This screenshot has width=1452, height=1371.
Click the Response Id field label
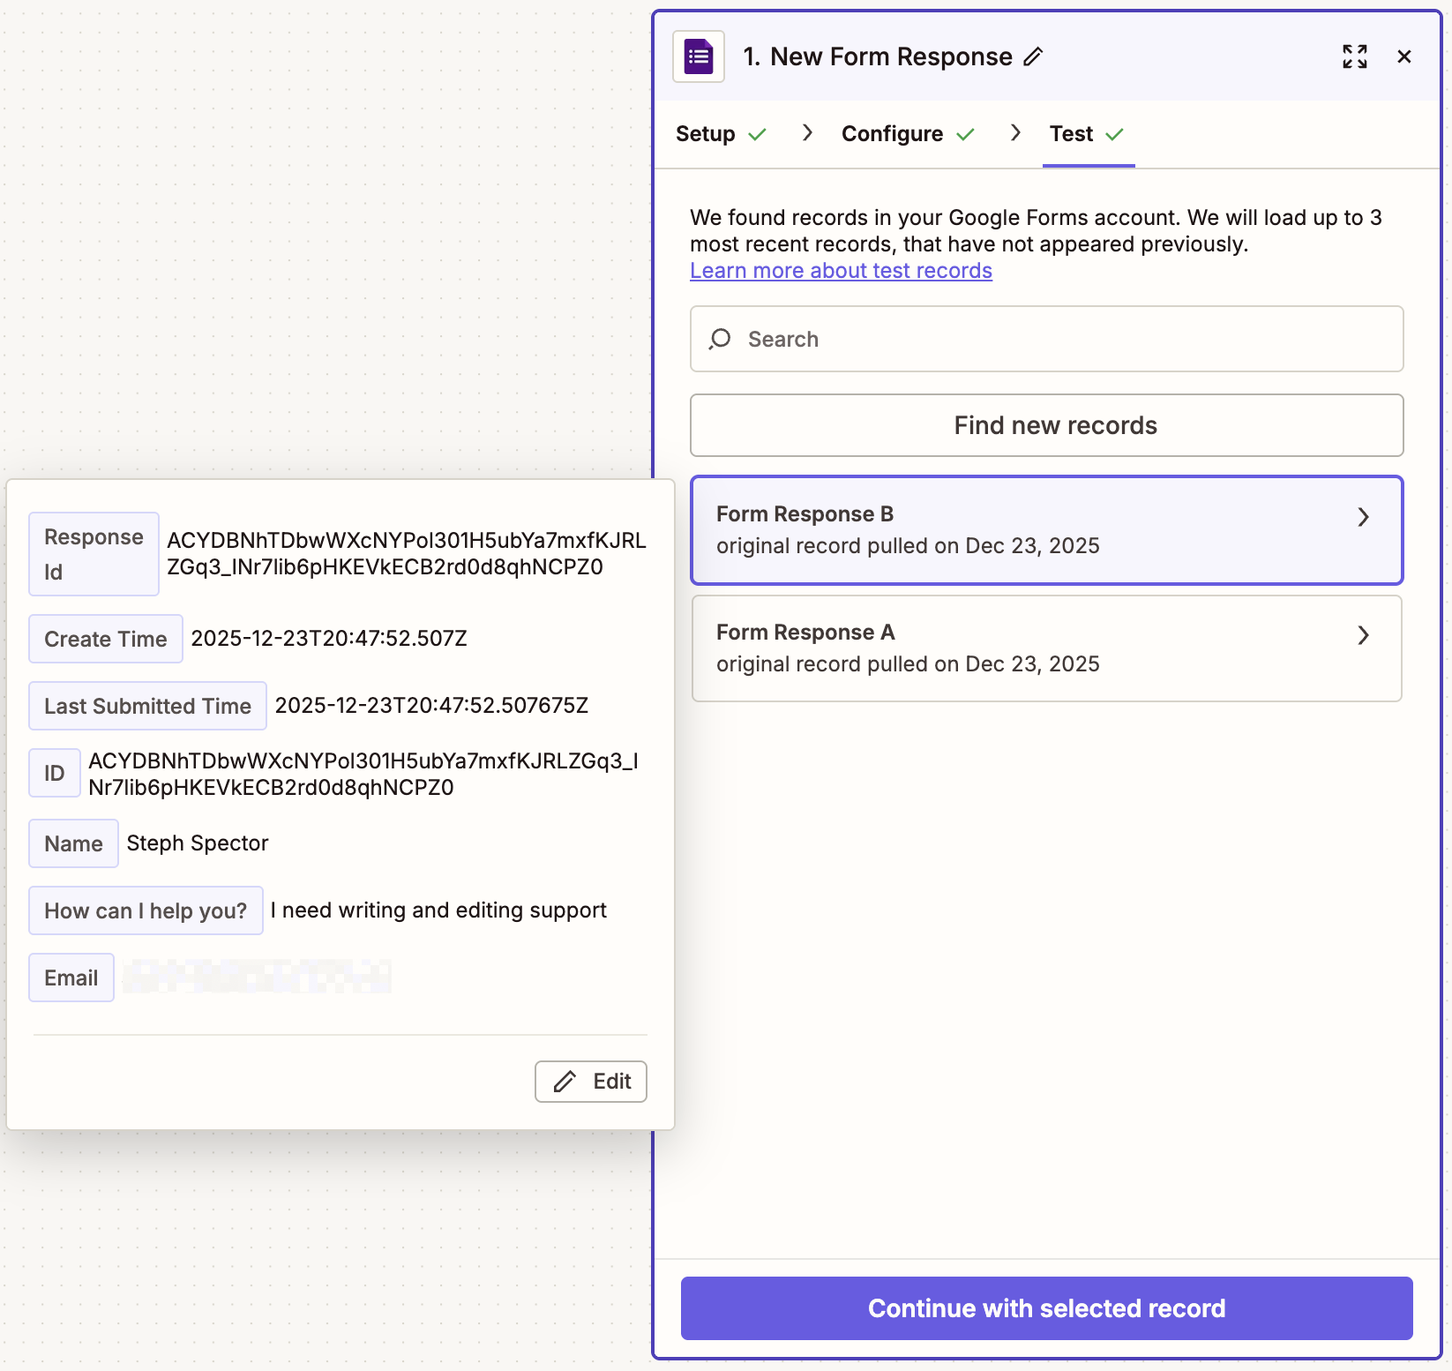(x=94, y=553)
